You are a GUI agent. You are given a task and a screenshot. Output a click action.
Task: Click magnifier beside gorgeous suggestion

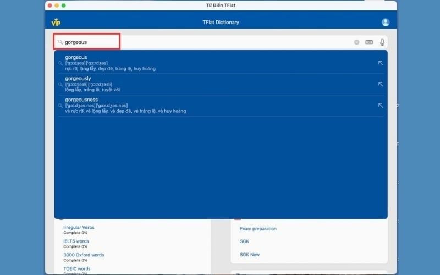61,63
